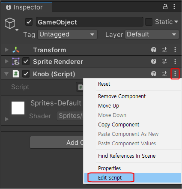Open Sprite Renderer presets icon
Viewport: 182px width, 189px height.
pos(164,62)
